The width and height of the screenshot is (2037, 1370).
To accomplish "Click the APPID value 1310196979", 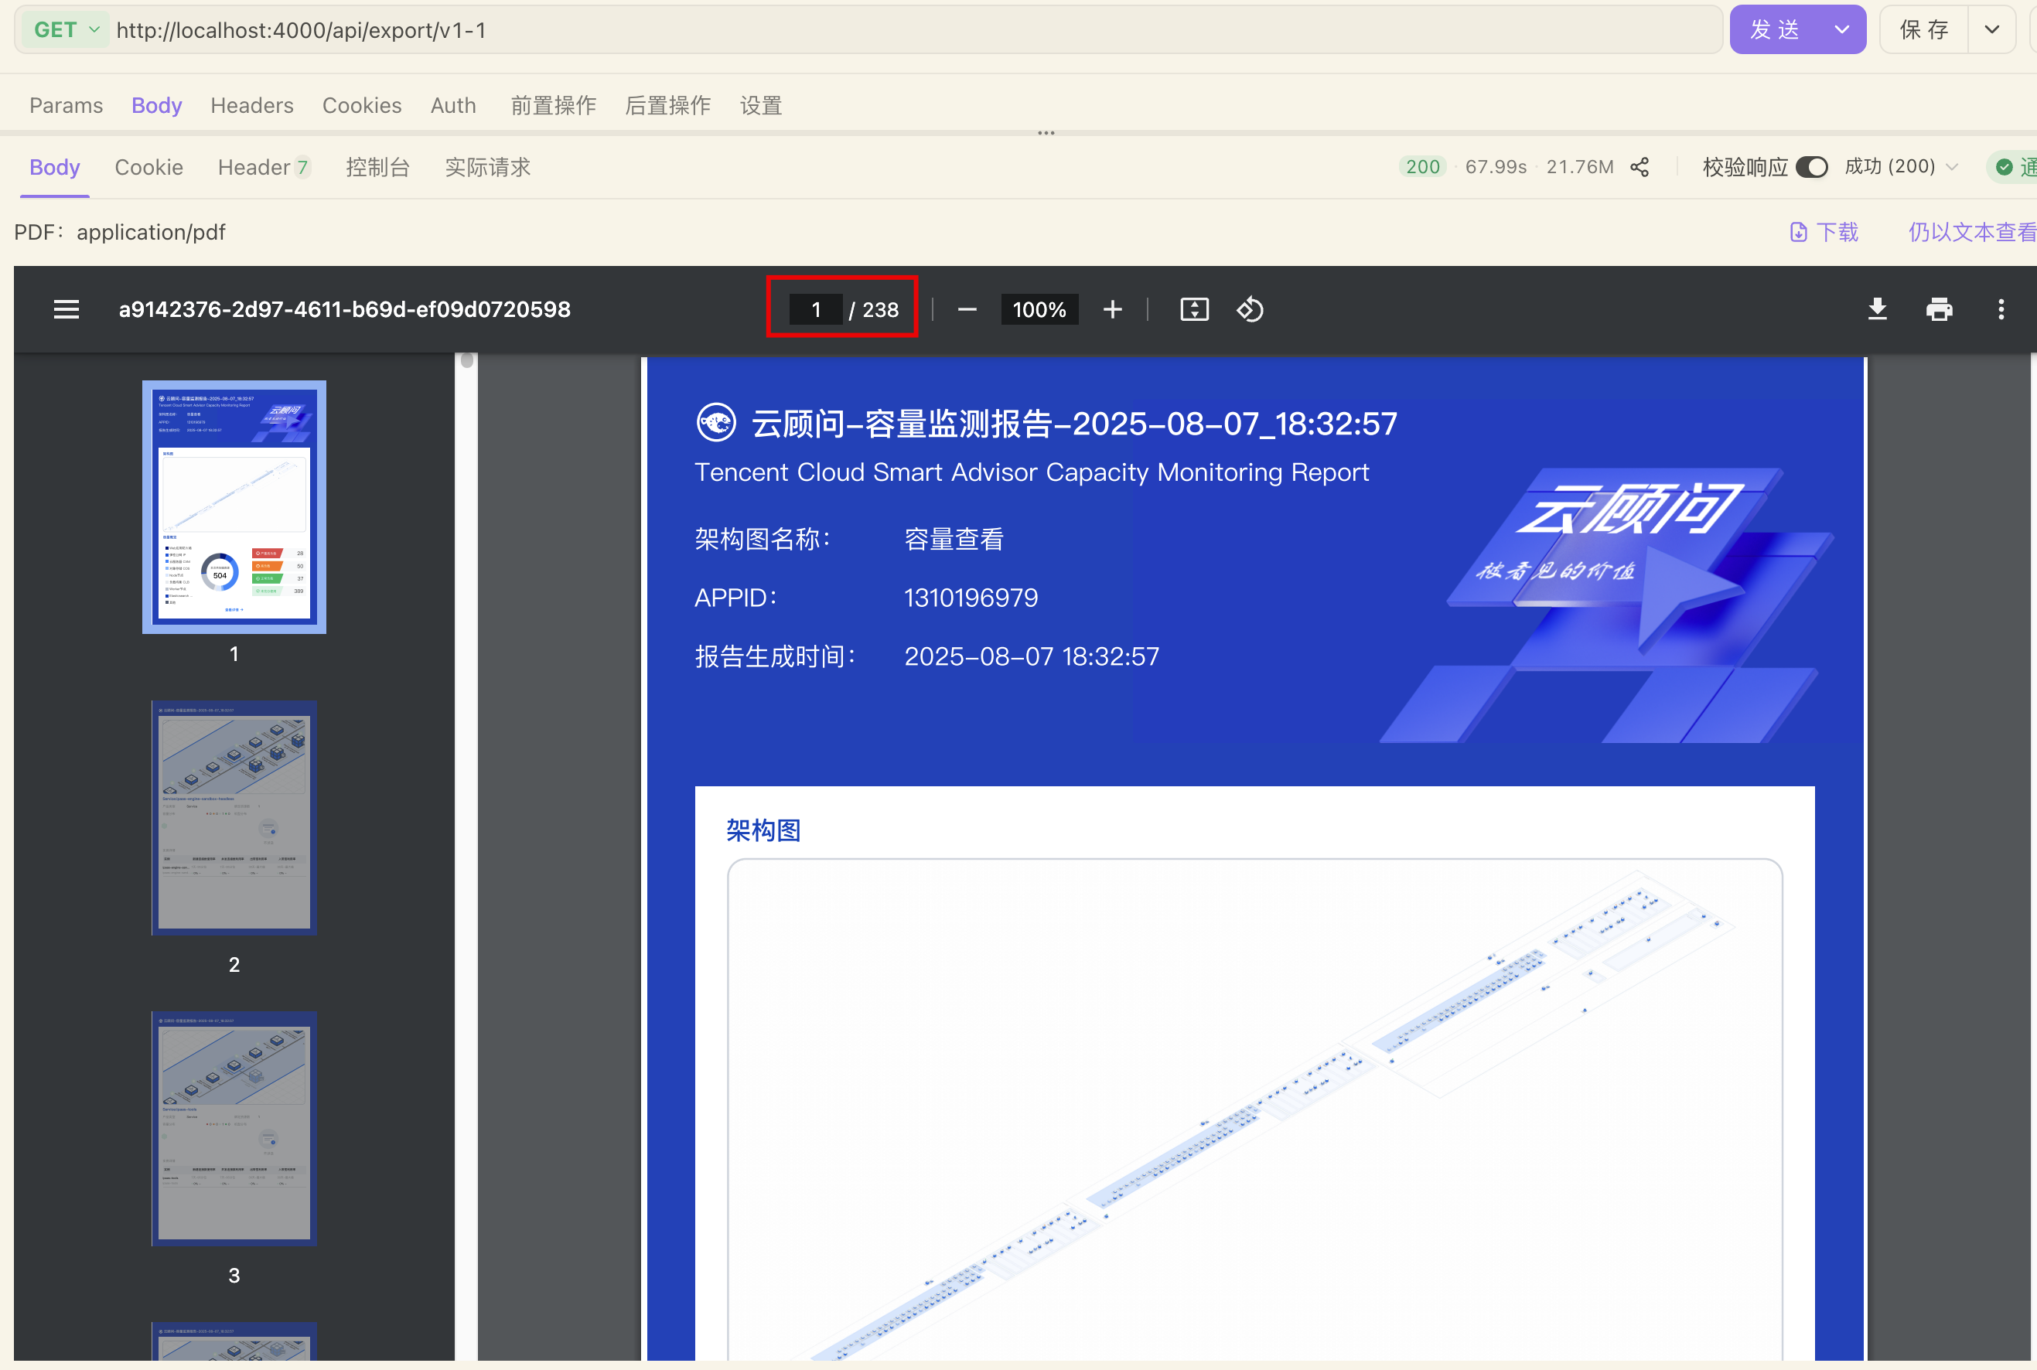I will [x=970, y=598].
